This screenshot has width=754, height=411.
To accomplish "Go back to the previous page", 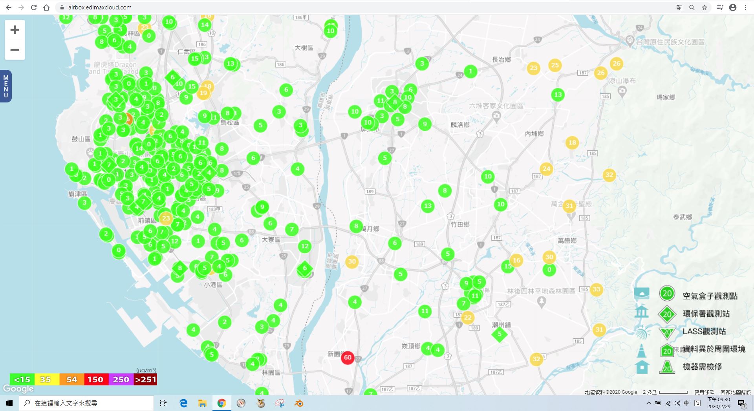I will [8, 7].
